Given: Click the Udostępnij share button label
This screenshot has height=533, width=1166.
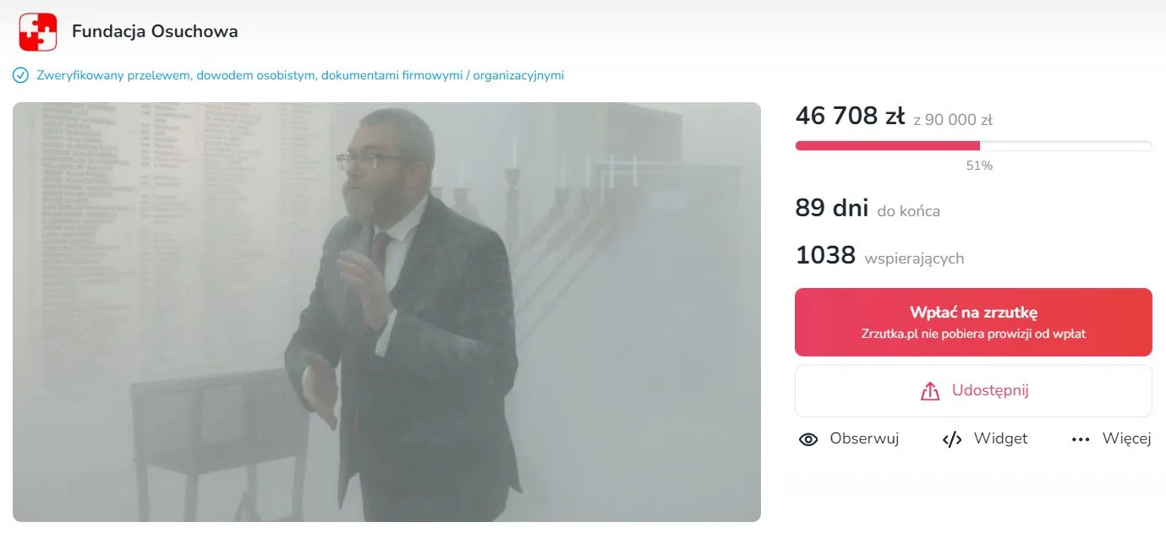Looking at the screenshot, I should click(x=990, y=391).
